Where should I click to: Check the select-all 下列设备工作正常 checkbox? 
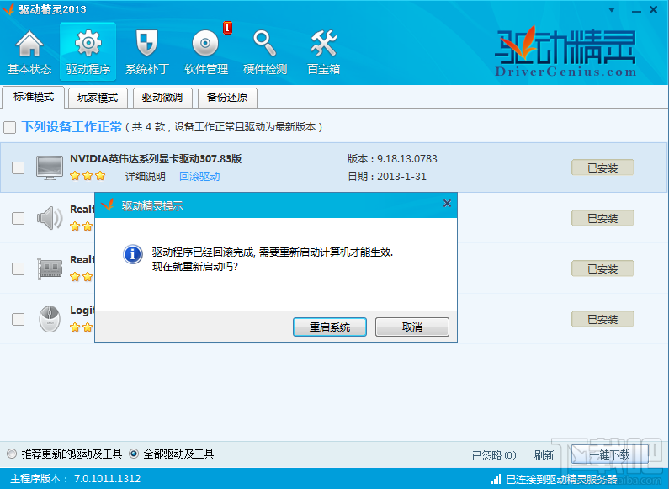click(10, 127)
